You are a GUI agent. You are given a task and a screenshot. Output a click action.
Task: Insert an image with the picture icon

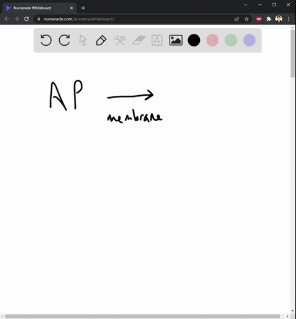point(176,40)
